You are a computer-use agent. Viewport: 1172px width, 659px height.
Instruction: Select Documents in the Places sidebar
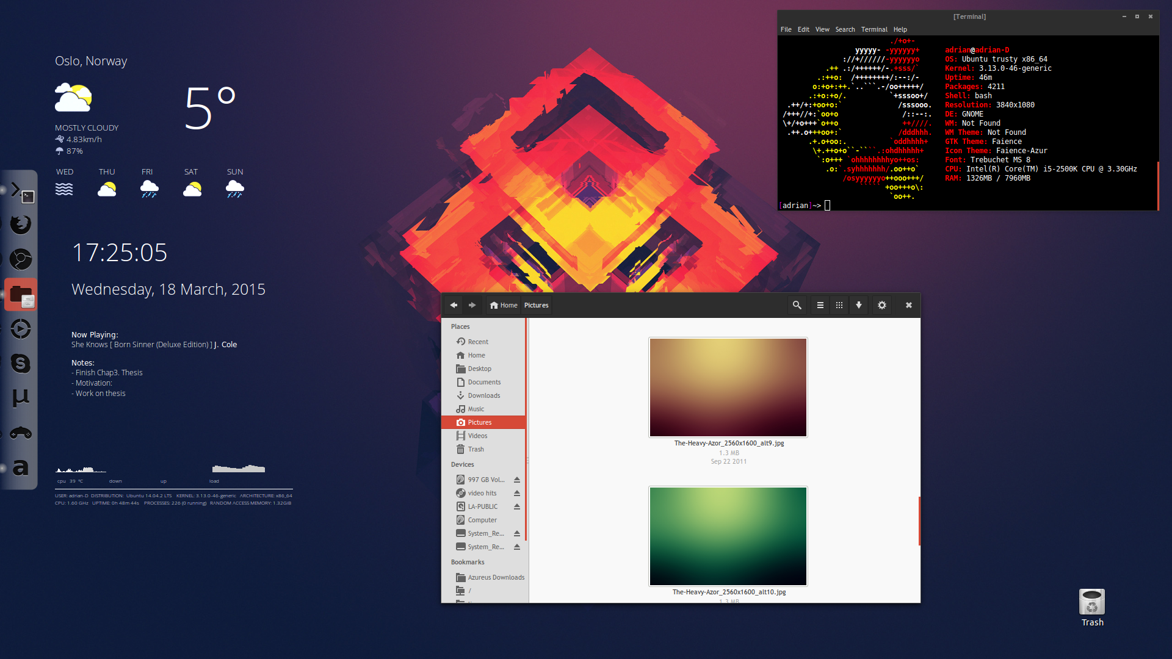pyautogui.click(x=483, y=382)
